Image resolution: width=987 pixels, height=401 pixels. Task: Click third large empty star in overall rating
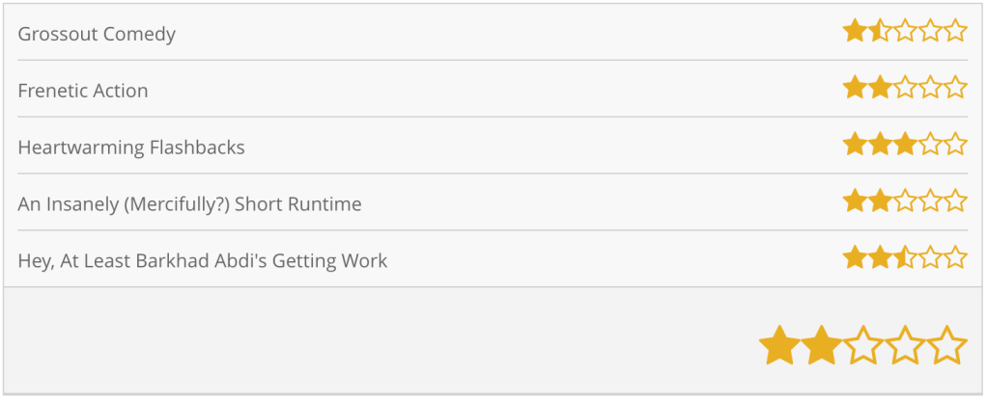863,345
